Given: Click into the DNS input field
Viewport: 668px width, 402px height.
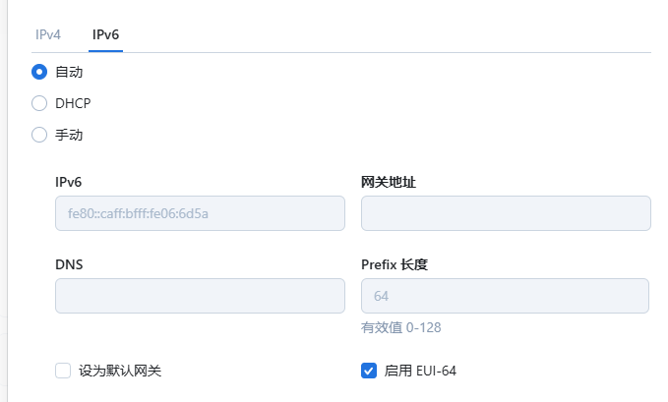Looking at the screenshot, I should [200, 296].
